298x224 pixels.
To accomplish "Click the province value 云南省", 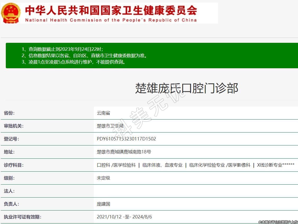I will 103,113.
